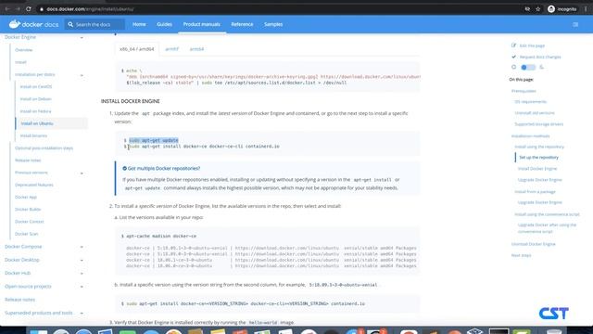593x334 pixels.
Task: Open the Product manuals nav item
Action: (202, 24)
